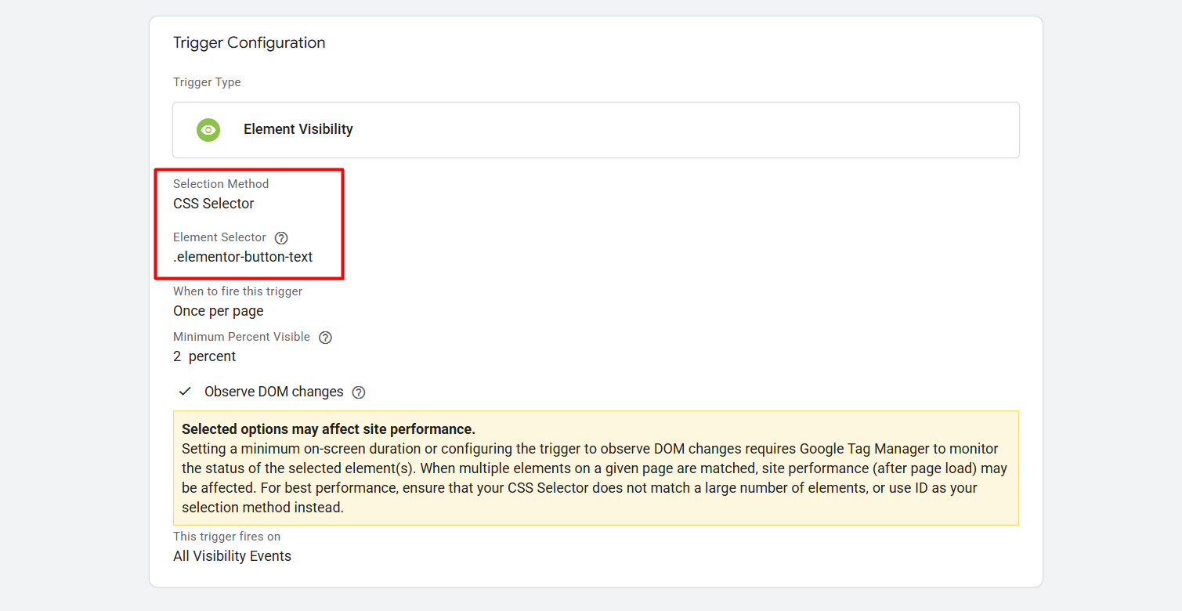Select the CSS Selector selection method value
The width and height of the screenshot is (1182, 611).
click(214, 204)
